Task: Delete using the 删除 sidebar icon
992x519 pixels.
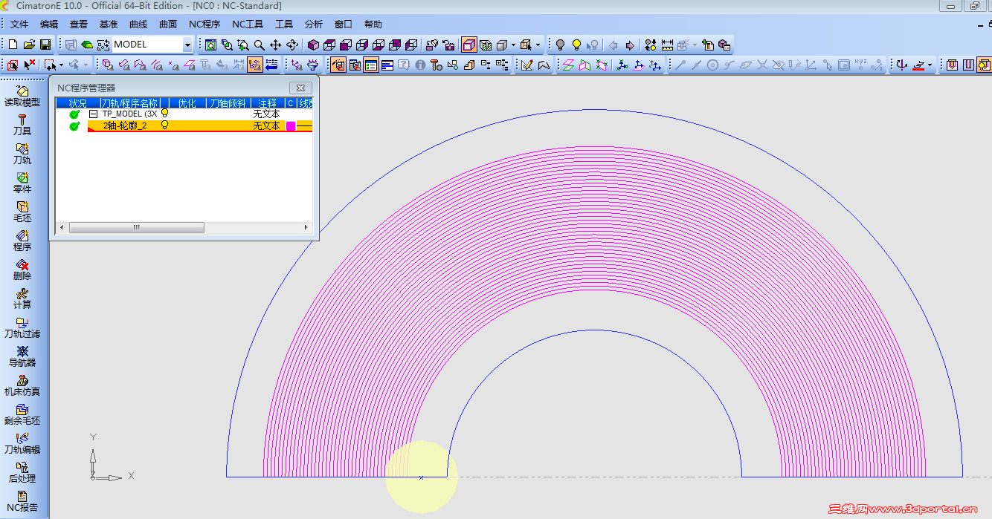Action: (22, 270)
